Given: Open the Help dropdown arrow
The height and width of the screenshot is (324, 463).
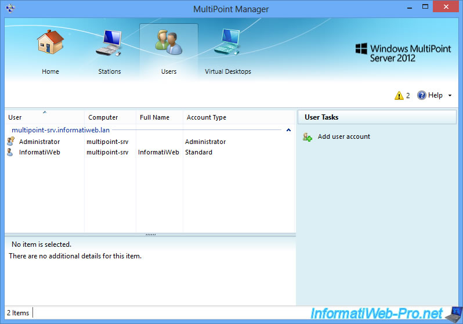Looking at the screenshot, I should (x=450, y=95).
